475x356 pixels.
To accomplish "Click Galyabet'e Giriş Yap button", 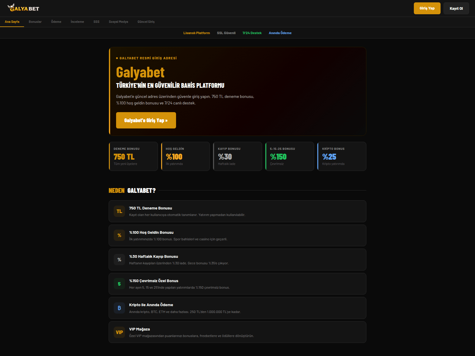I will (146, 120).
